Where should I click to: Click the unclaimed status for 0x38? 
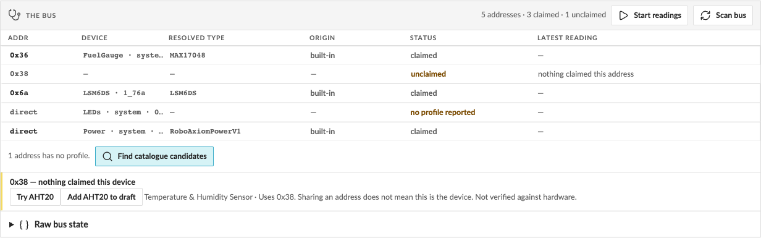tap(428, 74)
